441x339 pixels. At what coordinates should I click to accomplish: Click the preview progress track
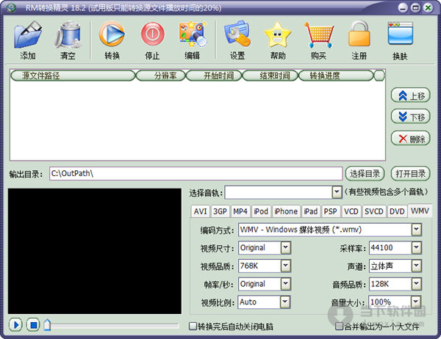[115, 326]
